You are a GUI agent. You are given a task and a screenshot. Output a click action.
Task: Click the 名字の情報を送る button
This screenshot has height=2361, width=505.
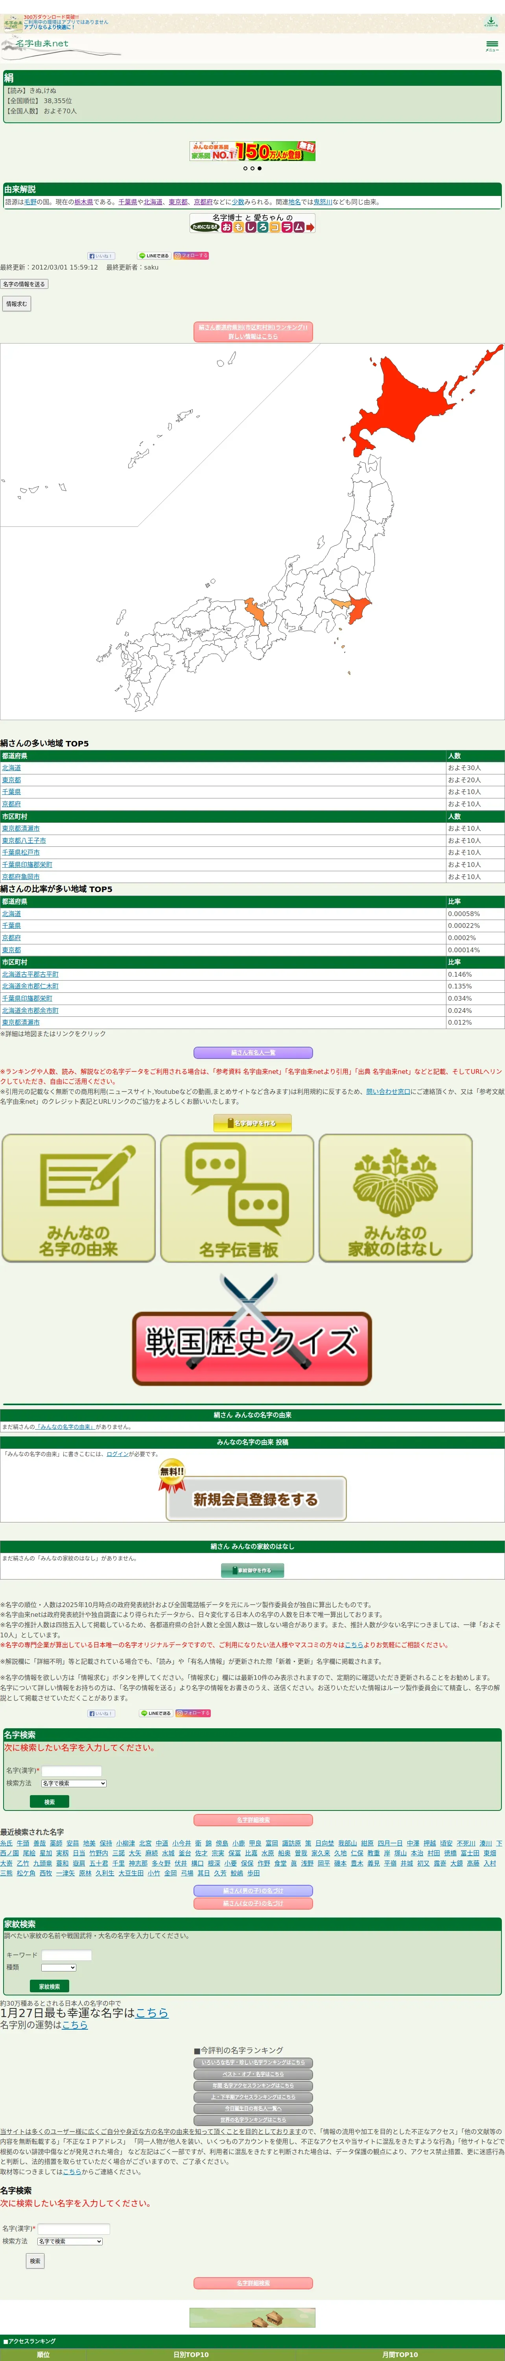(x=24, y=284)
